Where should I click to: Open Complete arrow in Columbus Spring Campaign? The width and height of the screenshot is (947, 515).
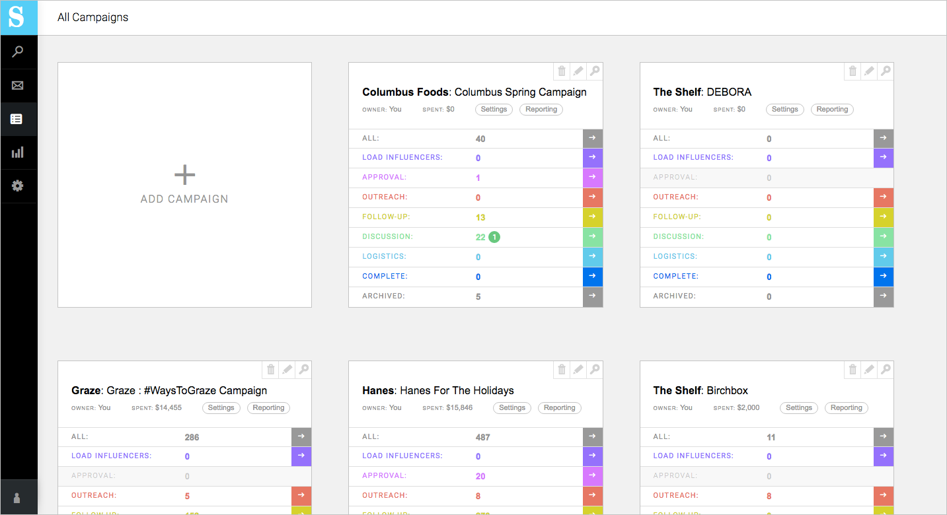[x=593, y=277]
